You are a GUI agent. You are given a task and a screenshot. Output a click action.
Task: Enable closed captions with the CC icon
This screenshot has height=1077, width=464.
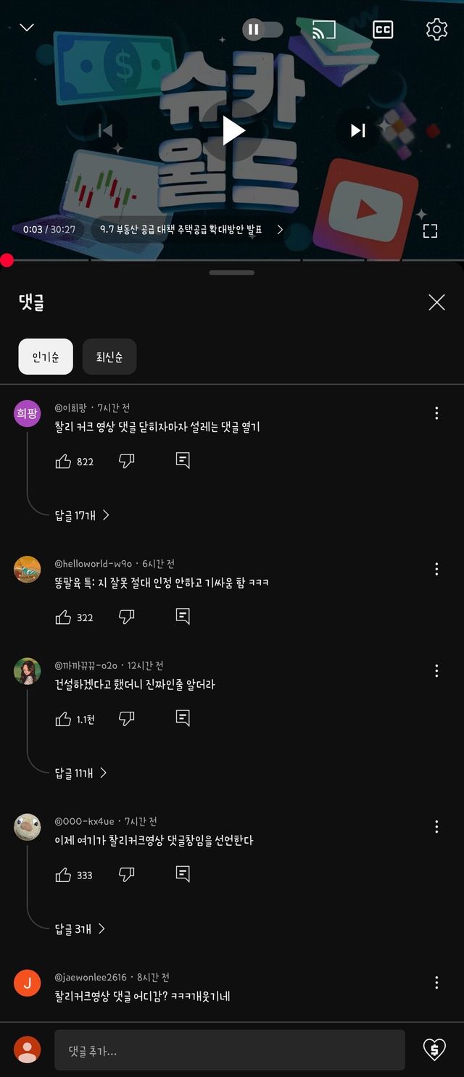pos(381,30)
